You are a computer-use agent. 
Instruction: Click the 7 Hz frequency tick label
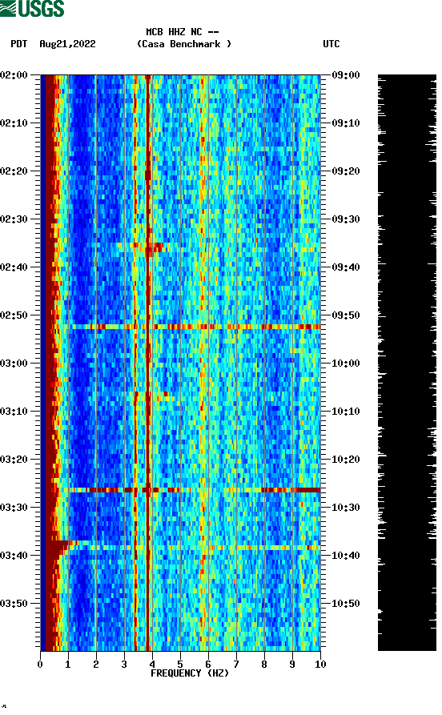[x=236, y=665]
